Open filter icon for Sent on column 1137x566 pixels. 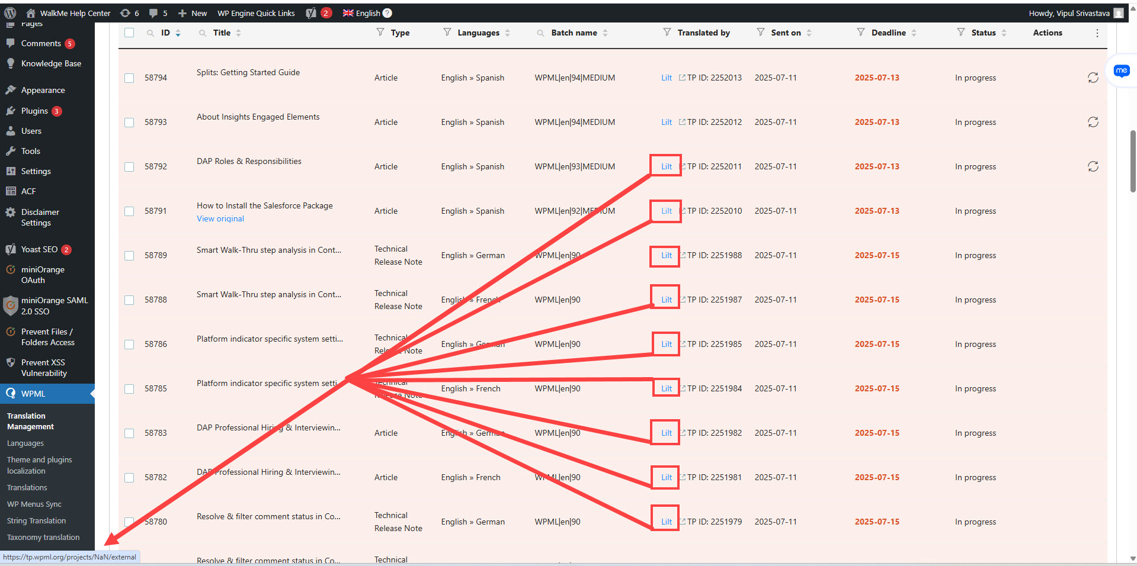coord(761,32)
